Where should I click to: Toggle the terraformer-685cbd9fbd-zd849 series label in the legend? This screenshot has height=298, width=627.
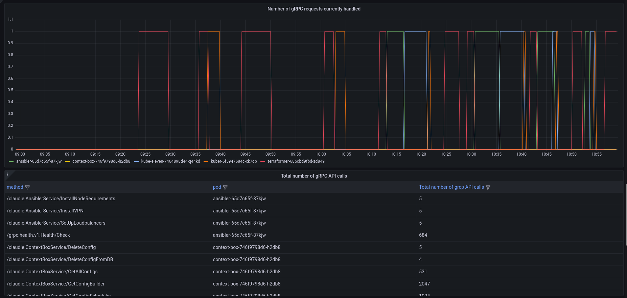pos(296,161)
